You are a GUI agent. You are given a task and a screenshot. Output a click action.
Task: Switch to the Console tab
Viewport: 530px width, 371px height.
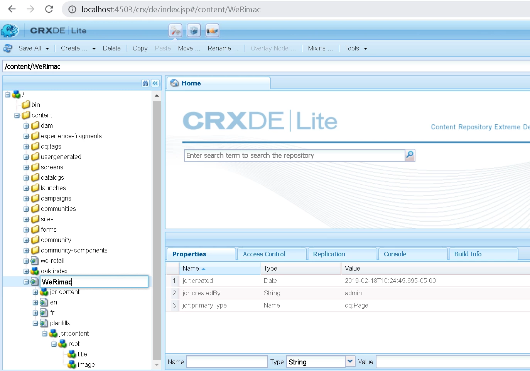pyautogui.click(x=413, y=254)
